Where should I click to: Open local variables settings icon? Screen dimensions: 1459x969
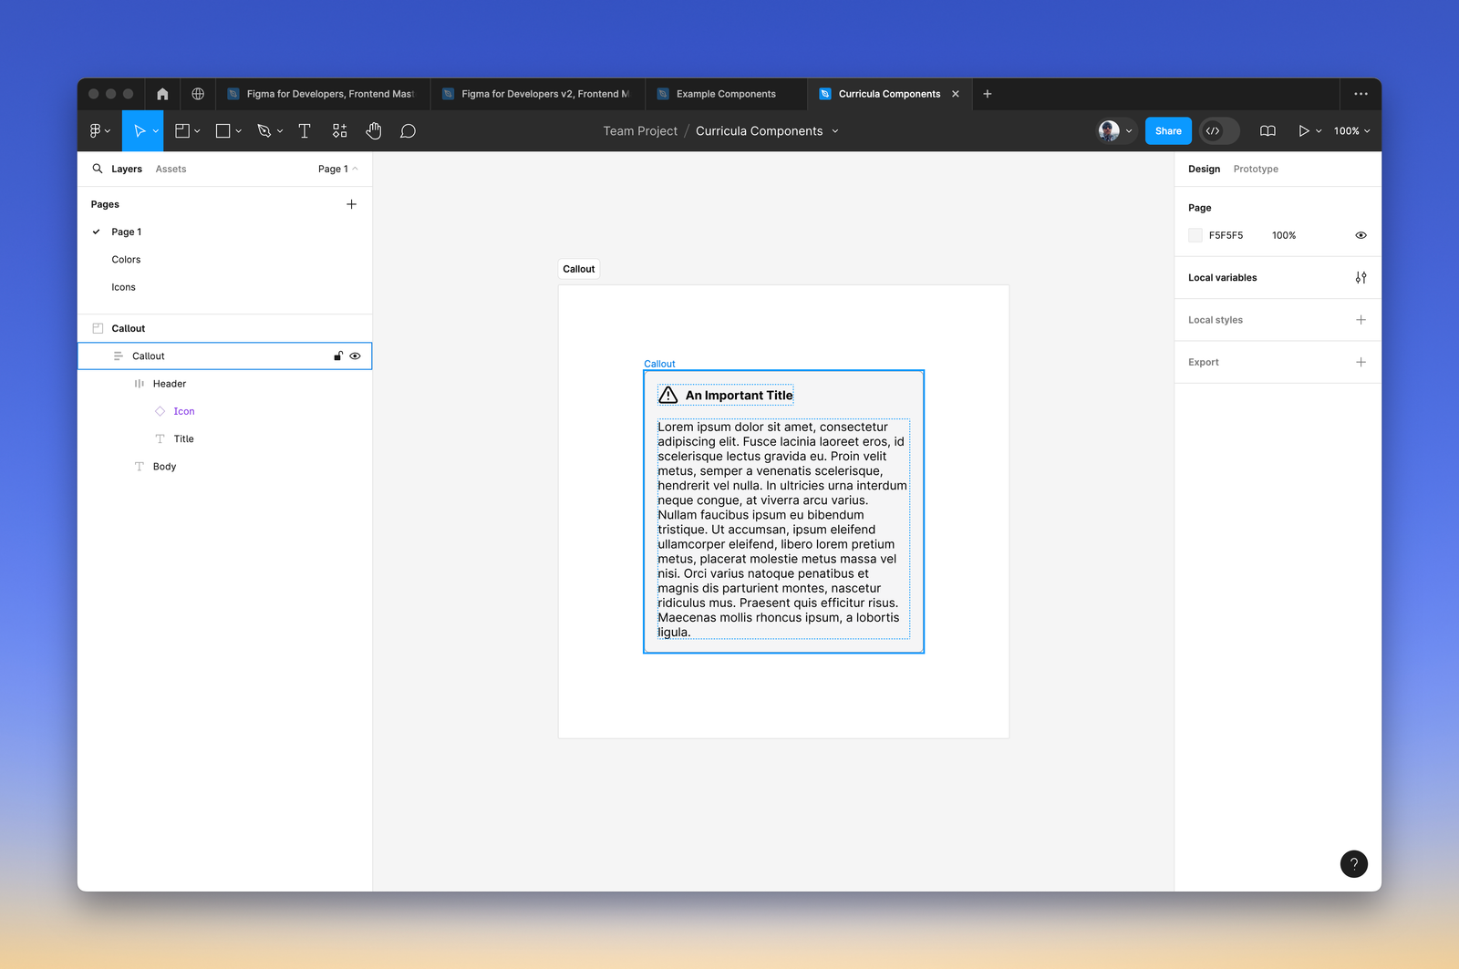[1361, 278]
